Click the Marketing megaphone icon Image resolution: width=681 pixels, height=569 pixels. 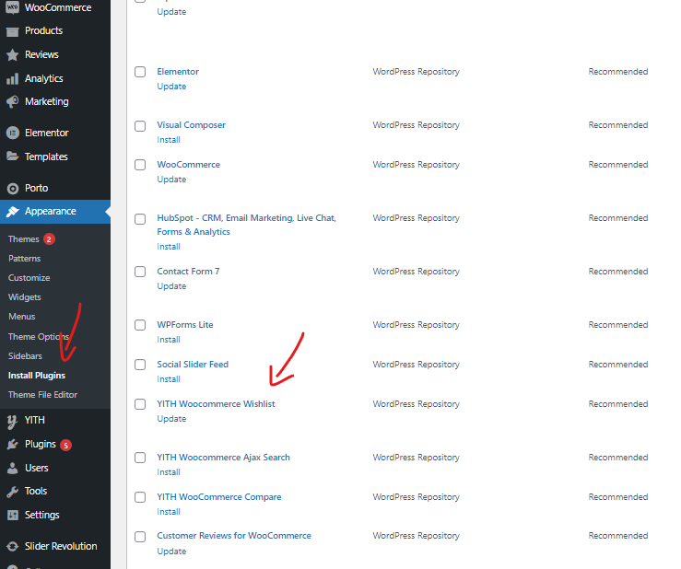point(13,101)
